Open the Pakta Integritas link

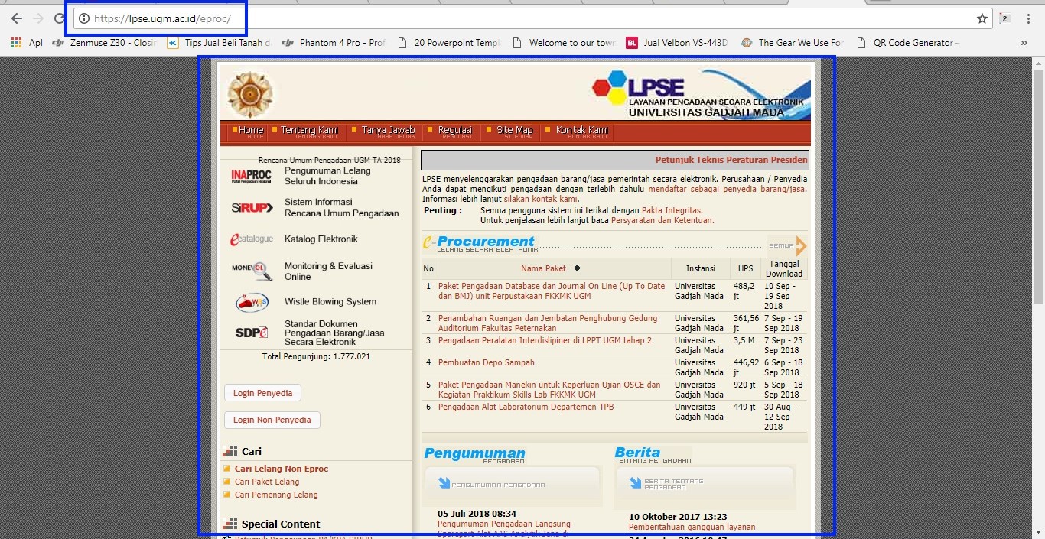tap(671, 210)
